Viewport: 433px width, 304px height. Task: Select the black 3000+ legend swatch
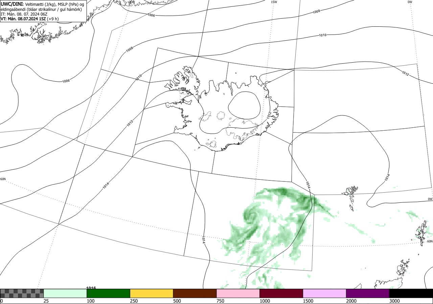(411, 293)
